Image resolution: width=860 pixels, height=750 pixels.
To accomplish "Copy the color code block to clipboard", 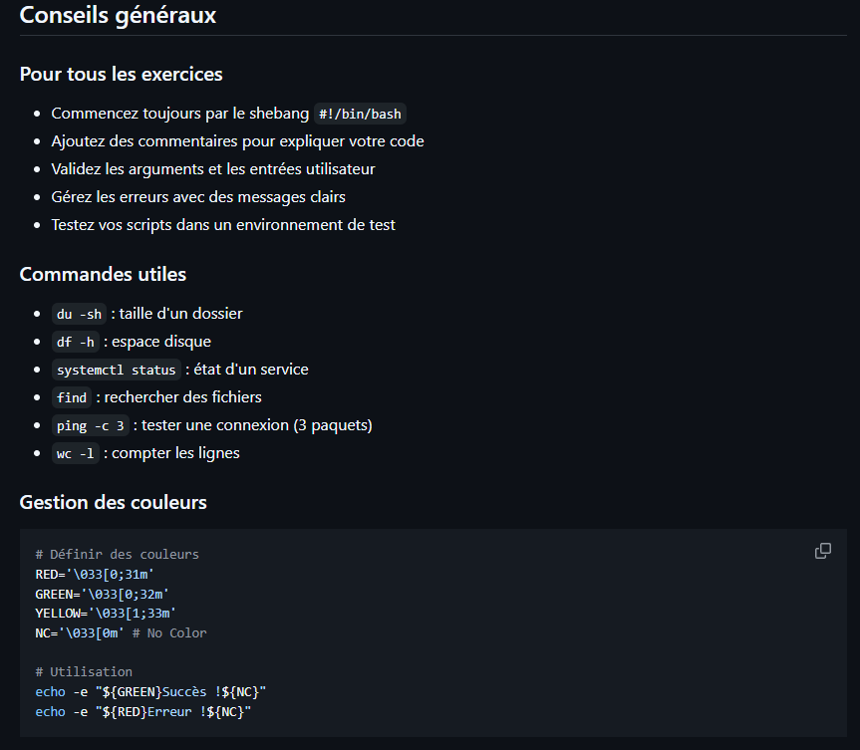I will click(823, 551).
